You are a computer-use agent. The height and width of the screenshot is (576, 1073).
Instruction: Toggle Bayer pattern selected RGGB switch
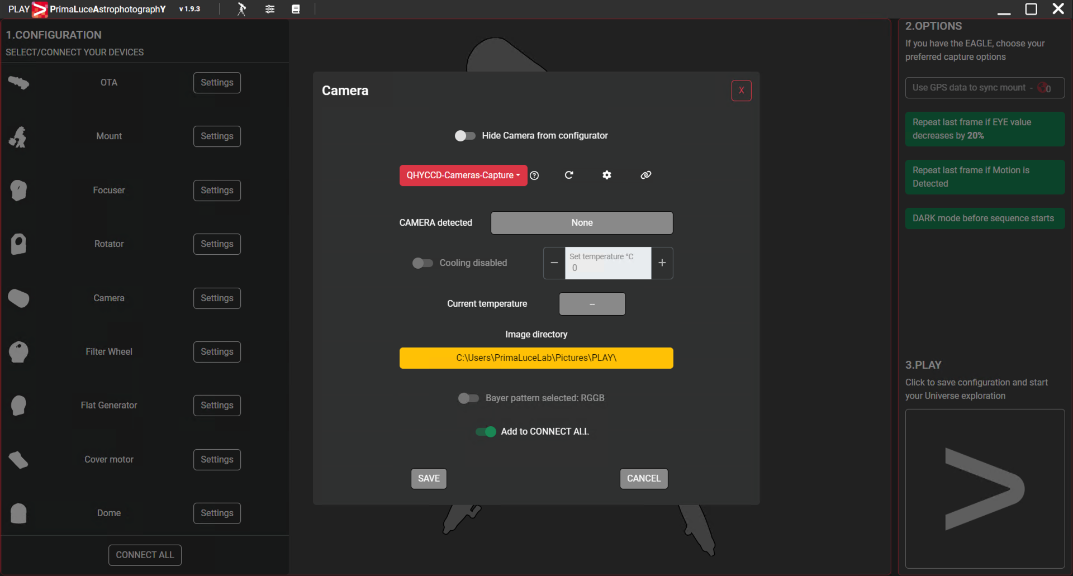[468, 398]
